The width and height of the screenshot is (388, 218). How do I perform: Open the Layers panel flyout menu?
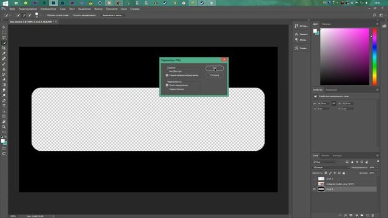(x=377, y=156)
